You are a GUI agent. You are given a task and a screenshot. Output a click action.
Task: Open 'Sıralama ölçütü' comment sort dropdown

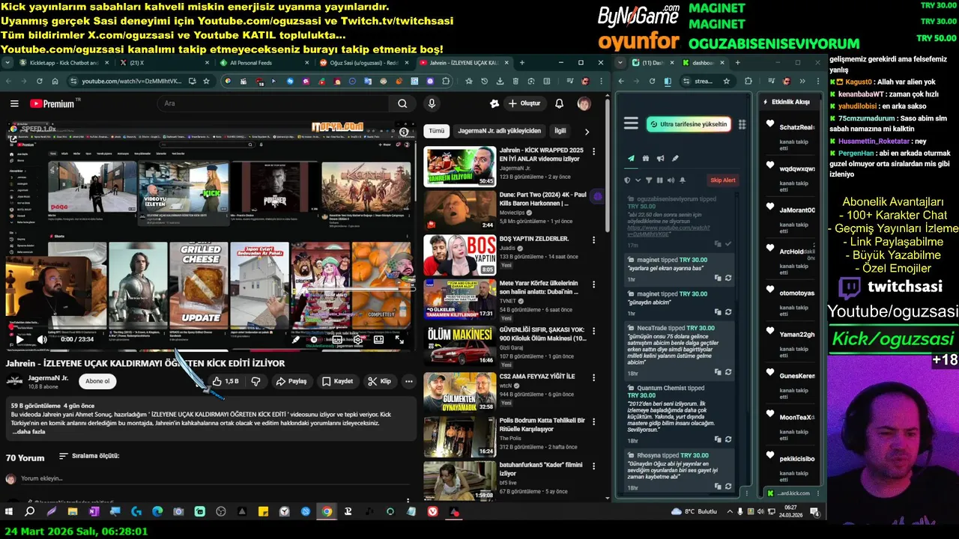pos(89,456)
